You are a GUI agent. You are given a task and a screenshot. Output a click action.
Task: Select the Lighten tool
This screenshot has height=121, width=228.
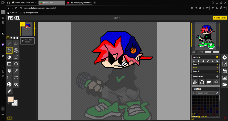pos(9,84)
